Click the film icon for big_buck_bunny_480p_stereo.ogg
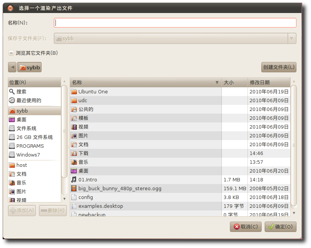Viewport: 311px width, 248px height. (x=74, y=188)
